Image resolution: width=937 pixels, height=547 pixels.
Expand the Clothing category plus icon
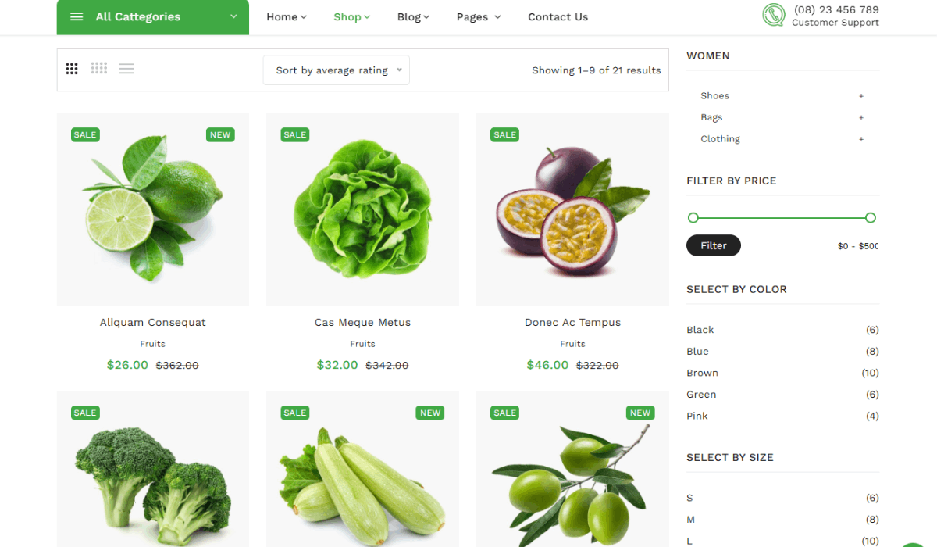pos(861,139)
